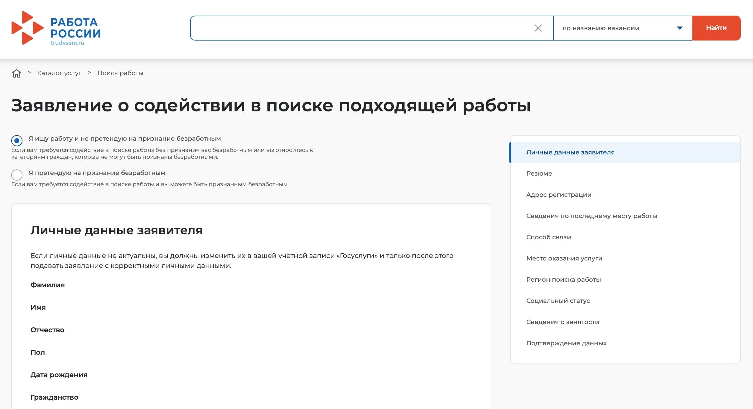
Task: Go to 'Подтверждение данных' section
Action: [x=566, y=343]
